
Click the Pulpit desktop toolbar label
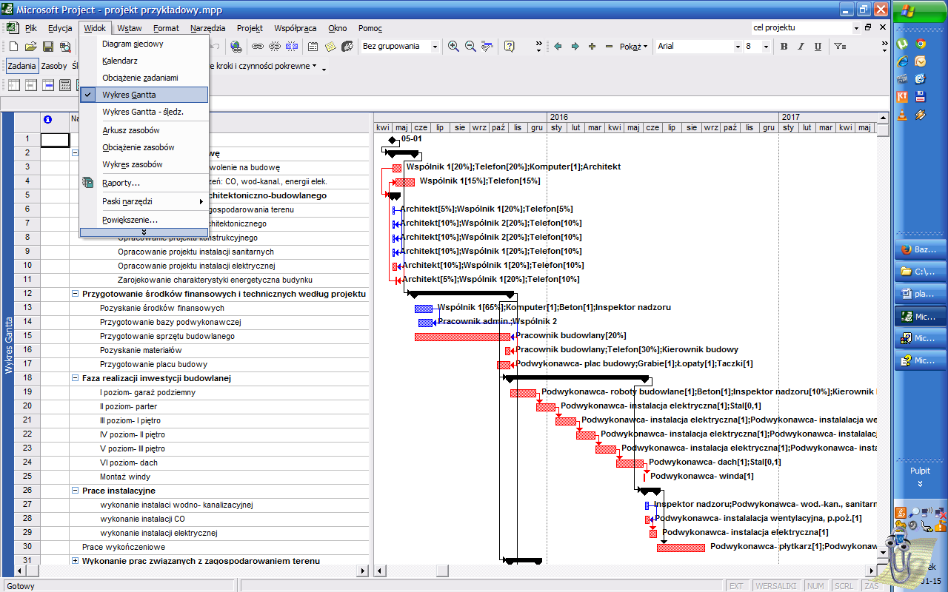[x=920, y=471]
